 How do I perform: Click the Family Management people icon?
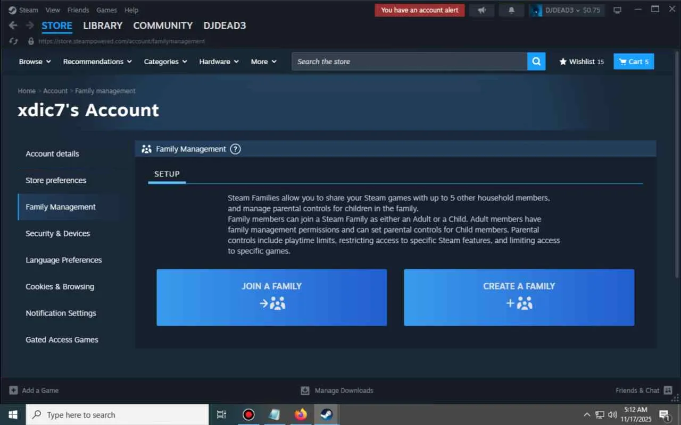point(146,149)
